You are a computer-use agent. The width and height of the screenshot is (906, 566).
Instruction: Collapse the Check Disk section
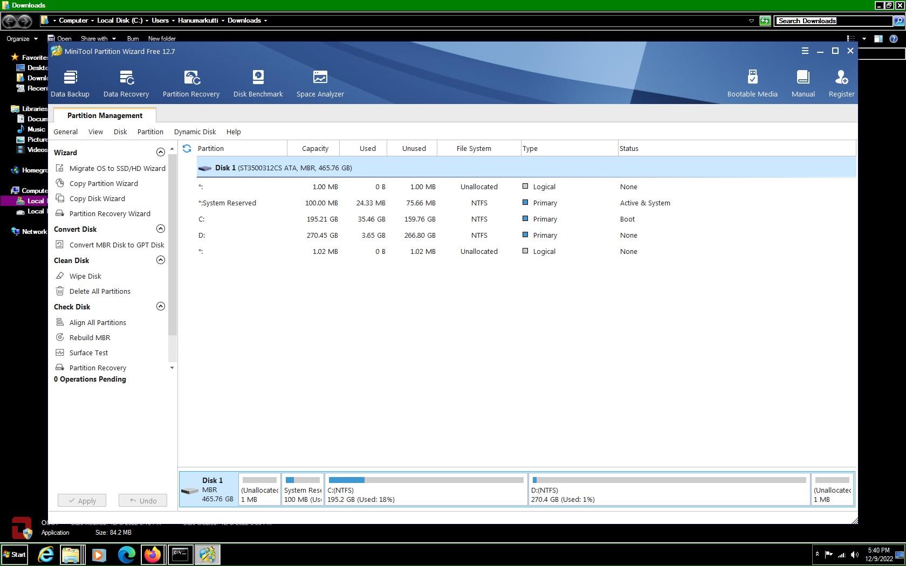(x=160, y=306)
